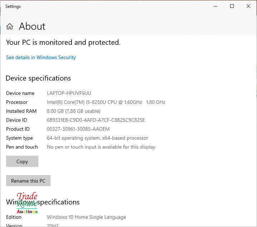Image resolution: width=257 pixels, height=227 pixels.
Task: Click the Home icon beside About
Action: (10, 26)
